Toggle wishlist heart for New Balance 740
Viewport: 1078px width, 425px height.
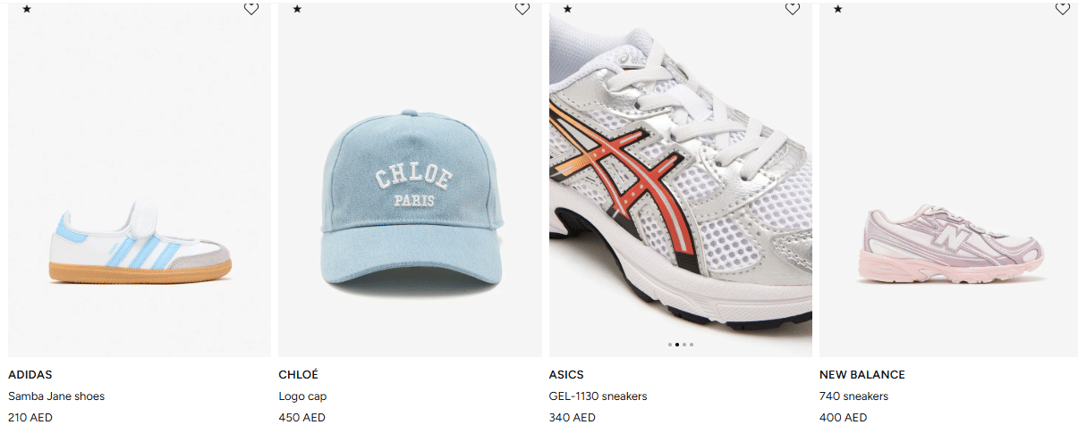[1063, 9]
